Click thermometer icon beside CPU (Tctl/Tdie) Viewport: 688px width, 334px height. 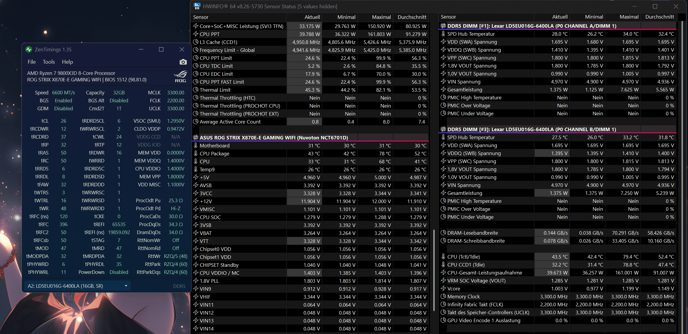coord(443,257)
